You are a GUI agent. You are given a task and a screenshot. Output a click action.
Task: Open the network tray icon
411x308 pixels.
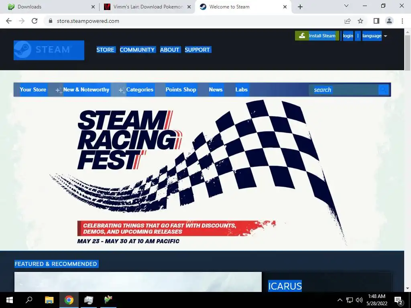coord(350,300)
